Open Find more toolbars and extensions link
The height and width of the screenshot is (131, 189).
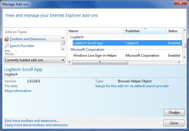[32, 121]
